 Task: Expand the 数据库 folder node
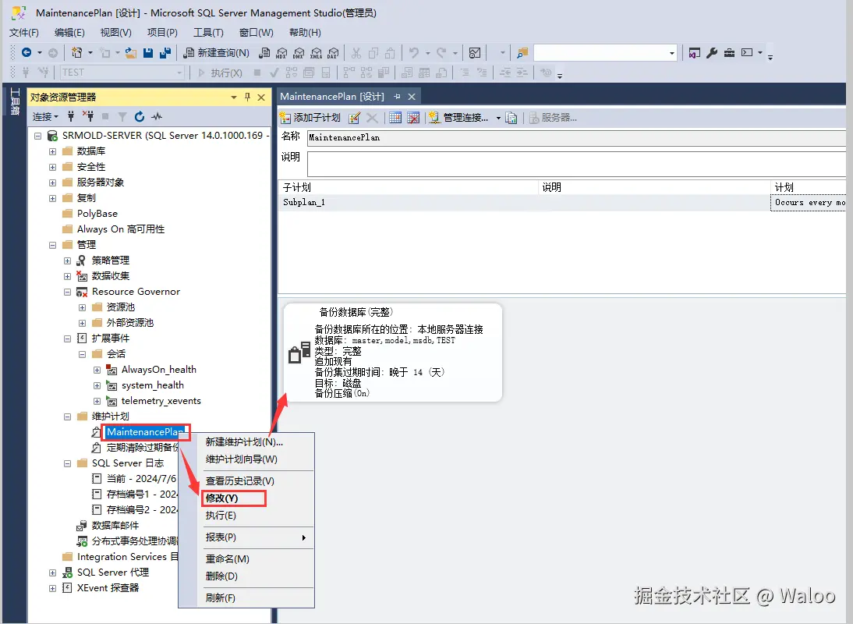(x=53, y=151)
